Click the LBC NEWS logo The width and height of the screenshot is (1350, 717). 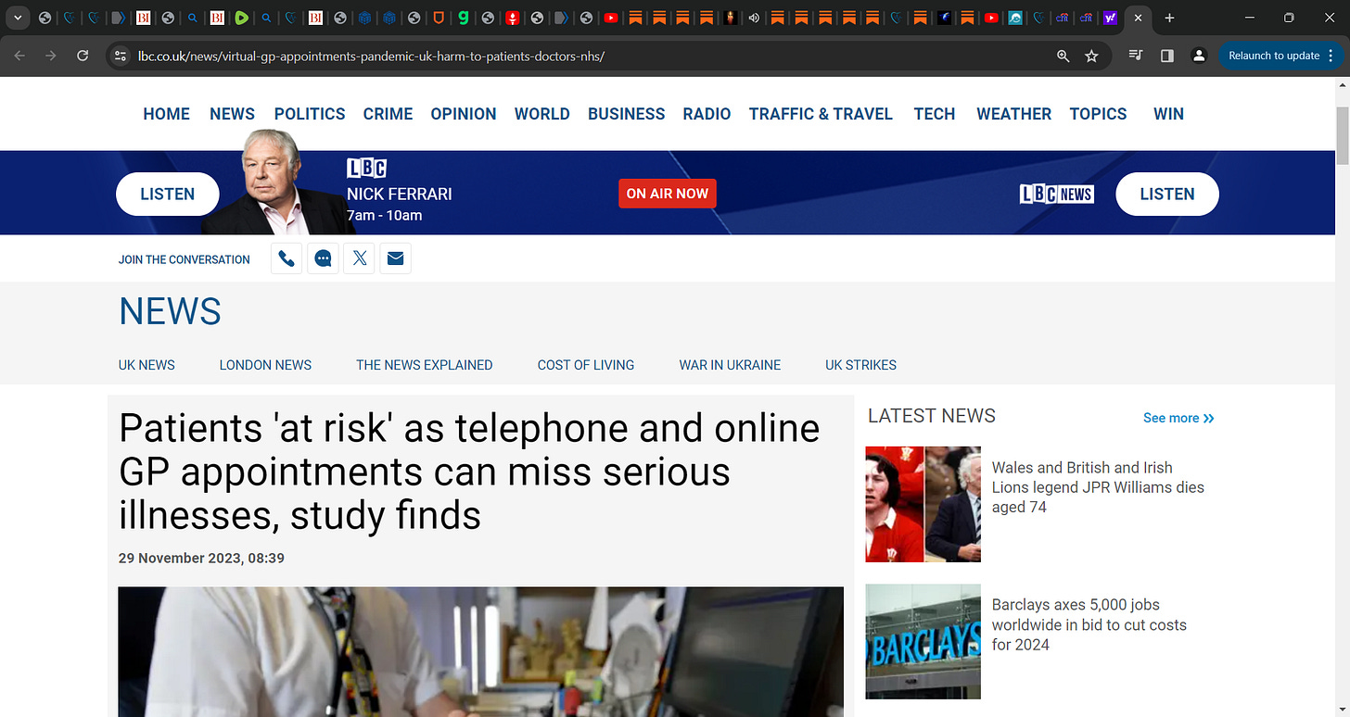point(1056,194)
